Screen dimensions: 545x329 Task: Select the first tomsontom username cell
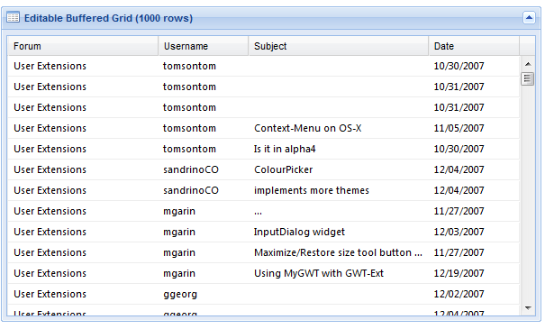tap(204, 66)
